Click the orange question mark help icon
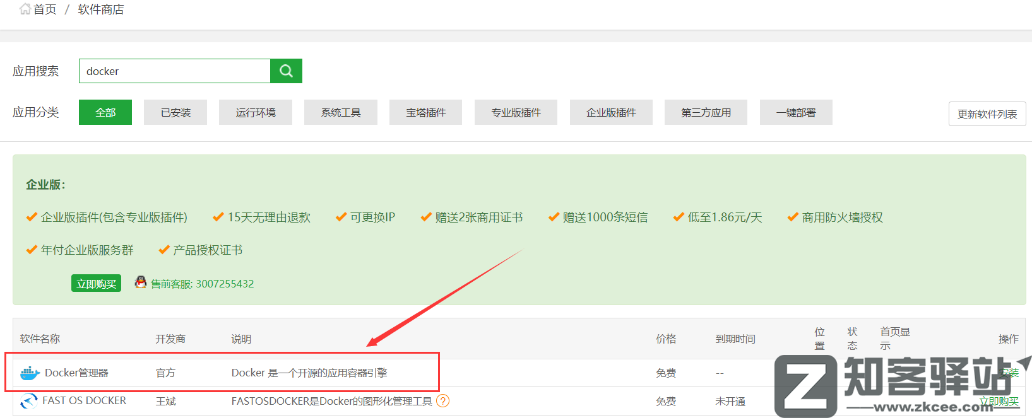The image size is (1032, 418). click(443, 401)
